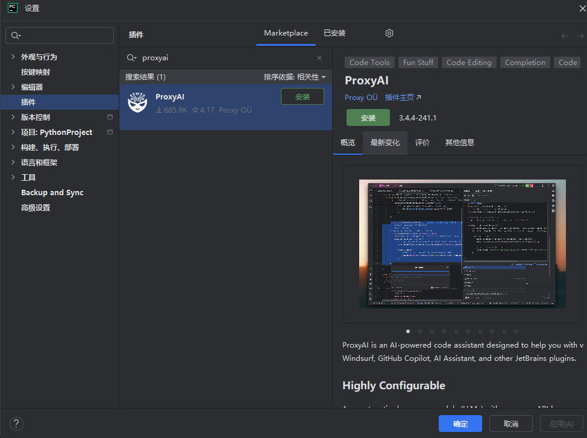Select the first carousel dot
The image size is (587, 438).
click(x=408, y=331)
